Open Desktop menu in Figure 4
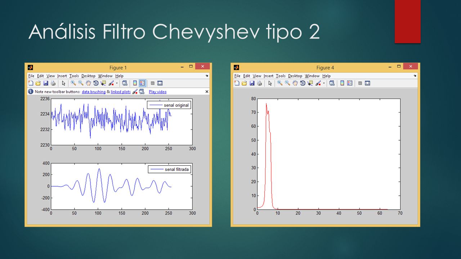The width and height of the screenshot is (461, 259). coord(295,76)
